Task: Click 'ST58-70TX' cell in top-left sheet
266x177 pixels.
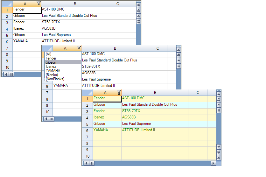Action: [x=75, y=23]
